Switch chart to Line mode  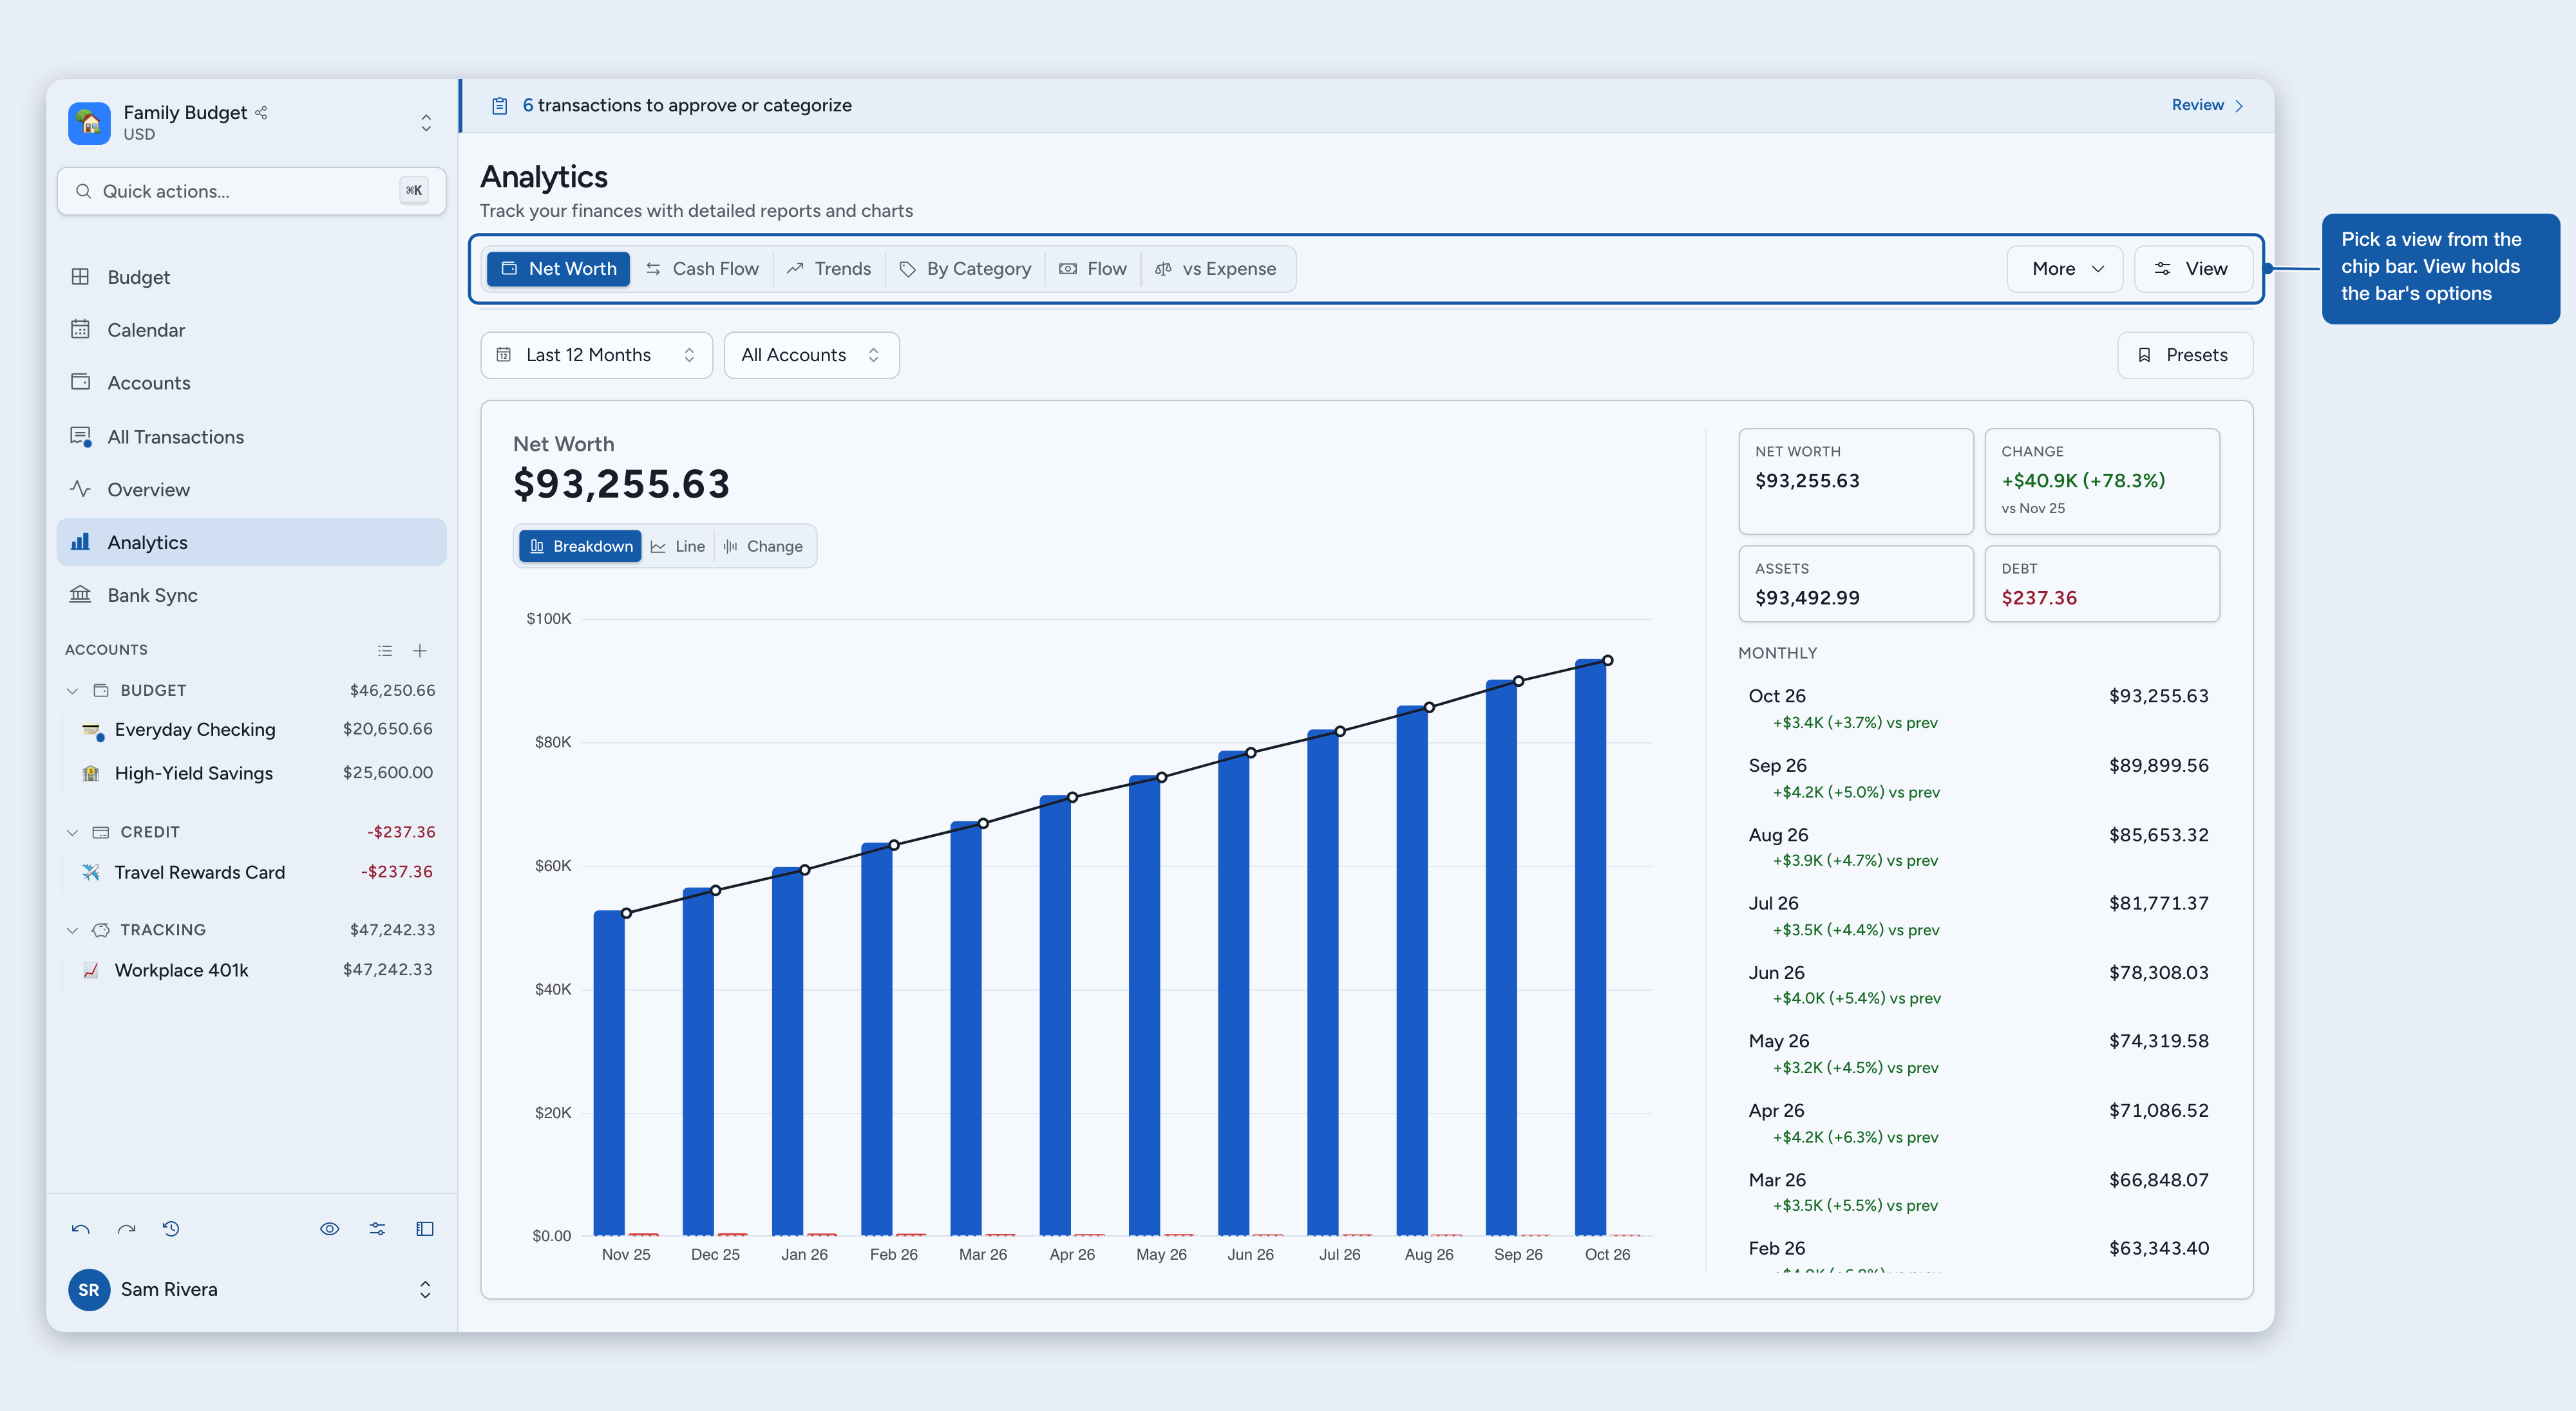click(678, 547)
